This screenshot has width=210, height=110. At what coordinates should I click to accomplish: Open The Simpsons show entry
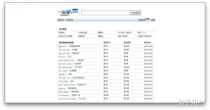69,95
